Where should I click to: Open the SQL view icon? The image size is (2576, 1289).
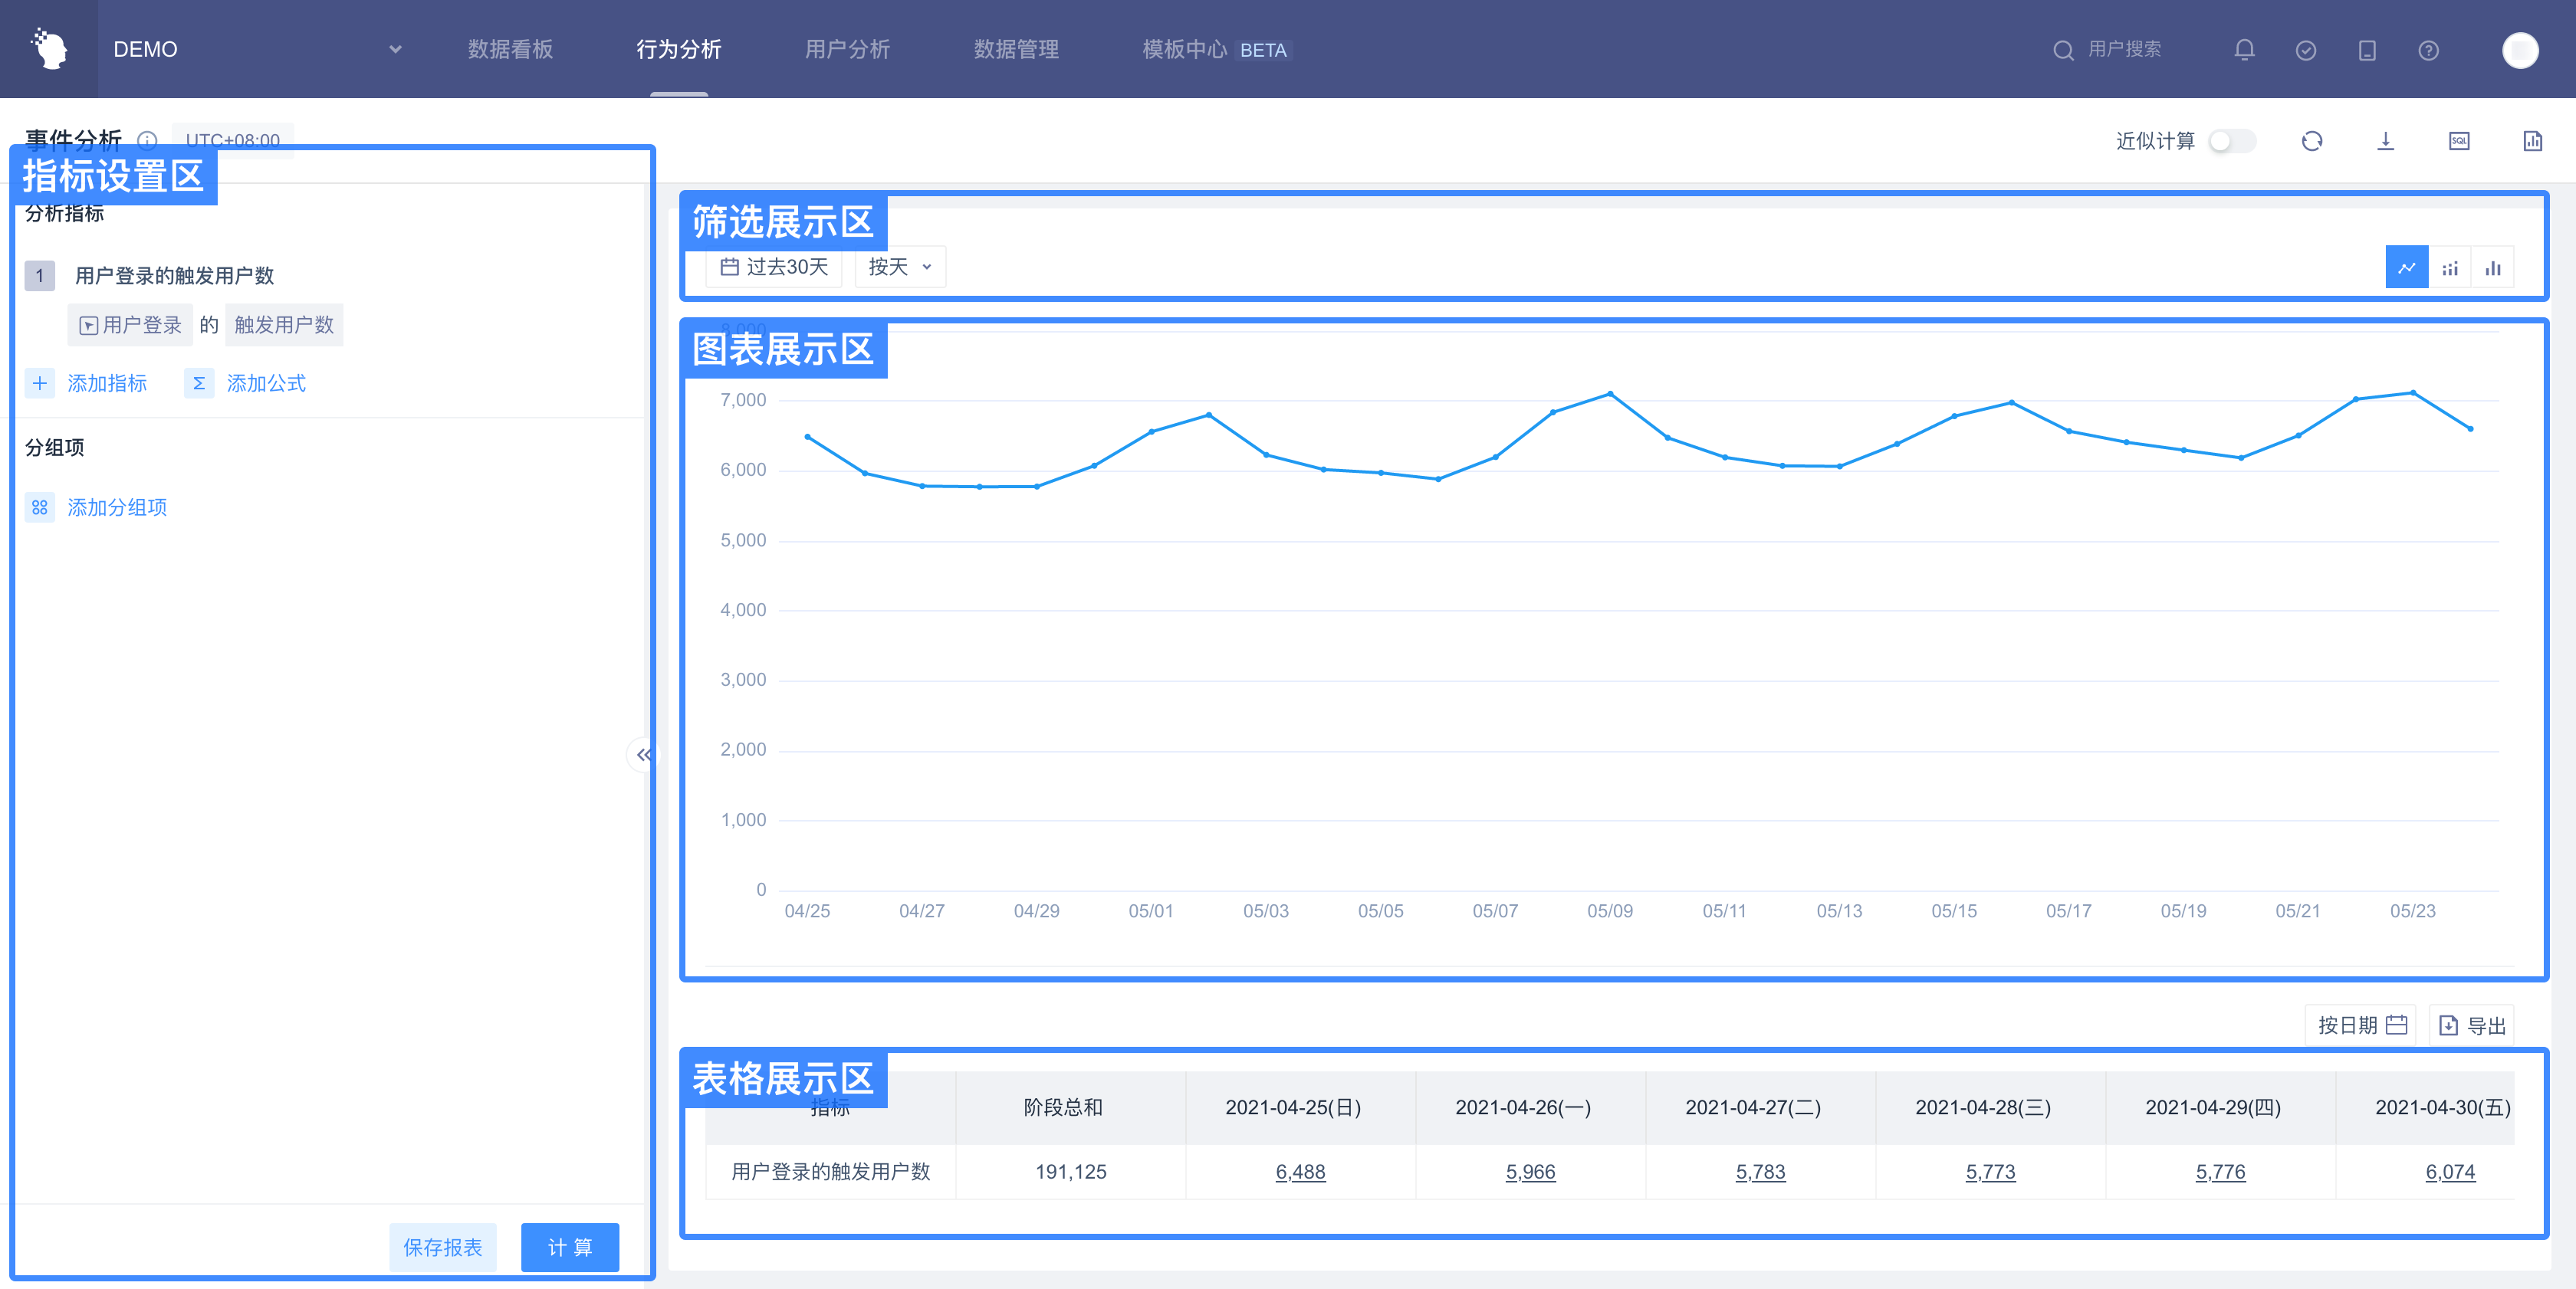coord(2459,141)
